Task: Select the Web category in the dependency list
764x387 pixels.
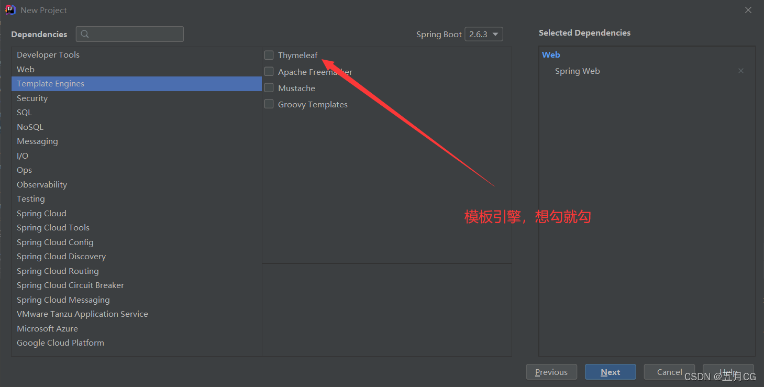Action: point(136,69)
